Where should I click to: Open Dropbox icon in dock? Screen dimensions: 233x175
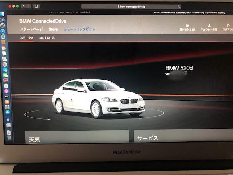pyautogui.click(x=8, y=120)
